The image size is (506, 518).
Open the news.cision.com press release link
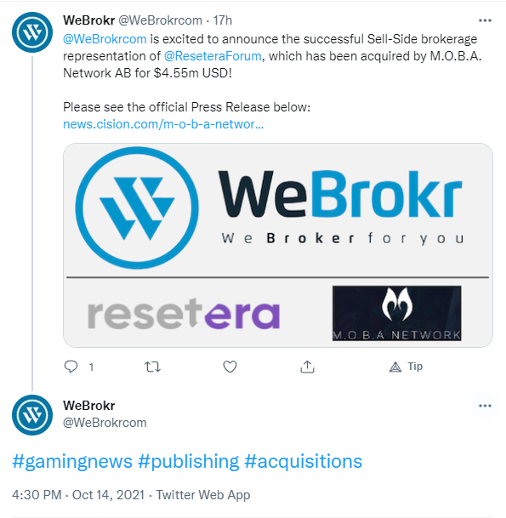pyautogui.click(x=163, y=124)
